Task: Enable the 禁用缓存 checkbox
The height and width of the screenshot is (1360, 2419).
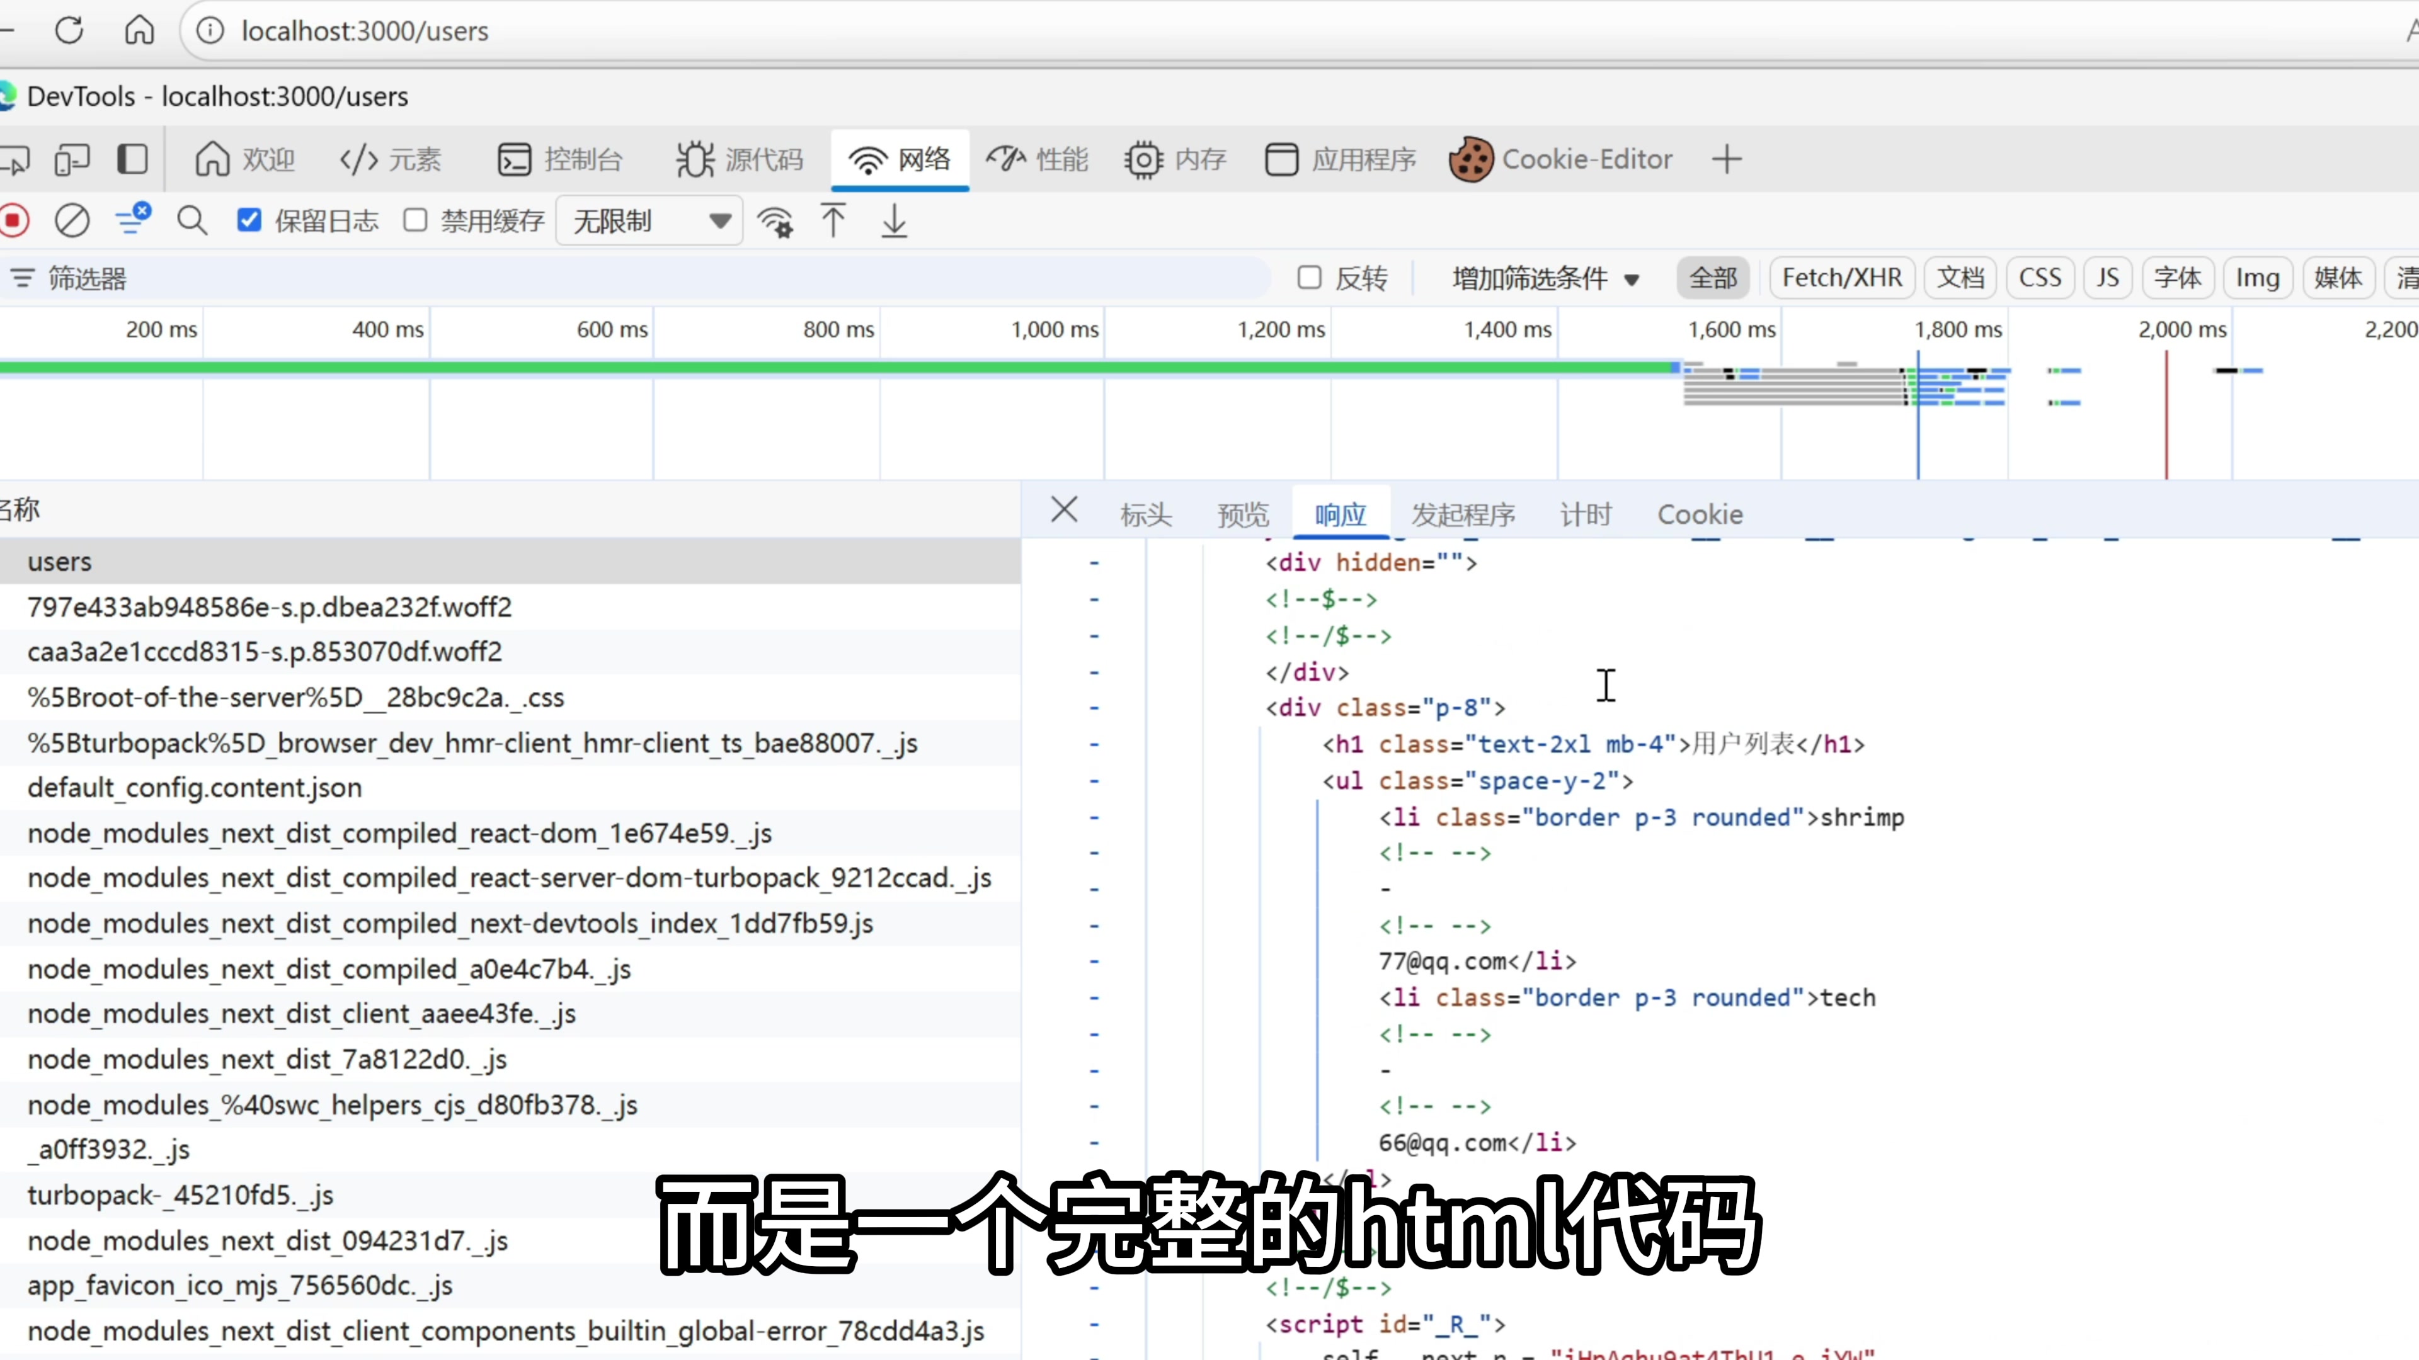Action: click(415, 220)
